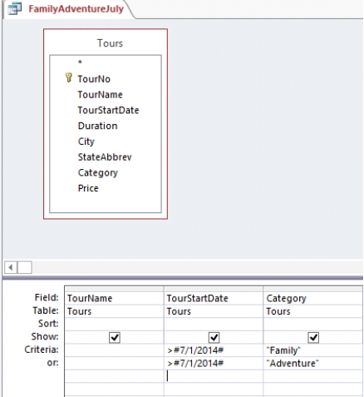This screenshot has height=397, width=364.
Task: Click the Sort cell for TourStartDate column
Action: coord(214,324)
